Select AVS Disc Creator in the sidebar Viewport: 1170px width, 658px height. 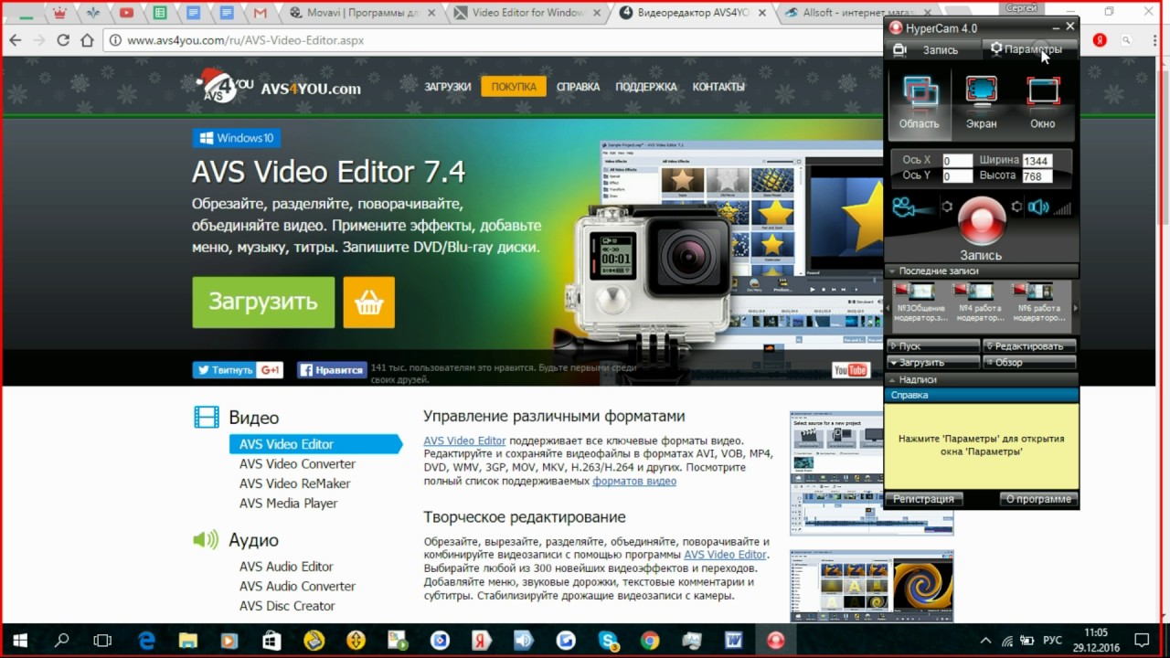[287, 606]
